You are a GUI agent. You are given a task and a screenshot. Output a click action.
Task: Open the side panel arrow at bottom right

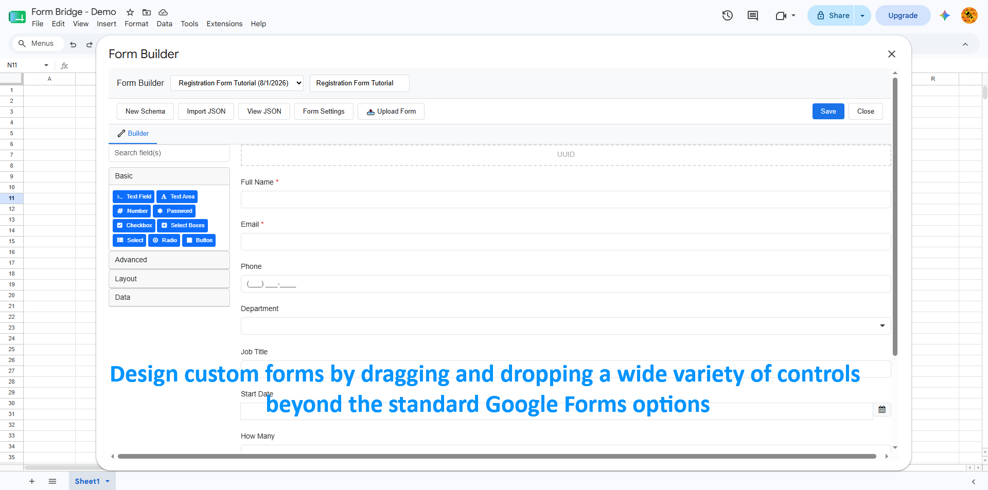coord(974,482)
